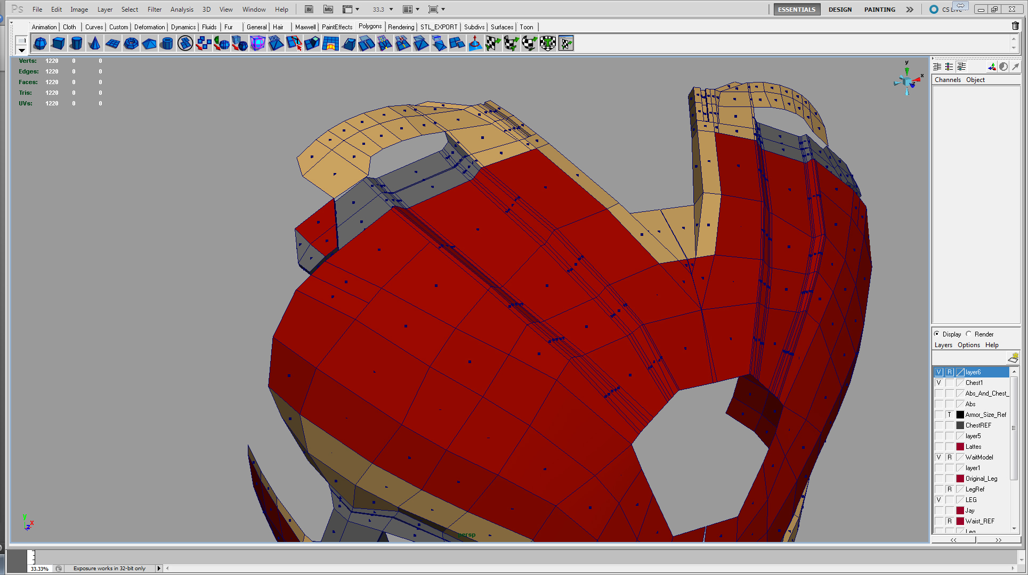Image resolution: width=1028 pixels, height=575 pixels.
Task: Click the shelf trash can icon
Action: click(1015, 26)
